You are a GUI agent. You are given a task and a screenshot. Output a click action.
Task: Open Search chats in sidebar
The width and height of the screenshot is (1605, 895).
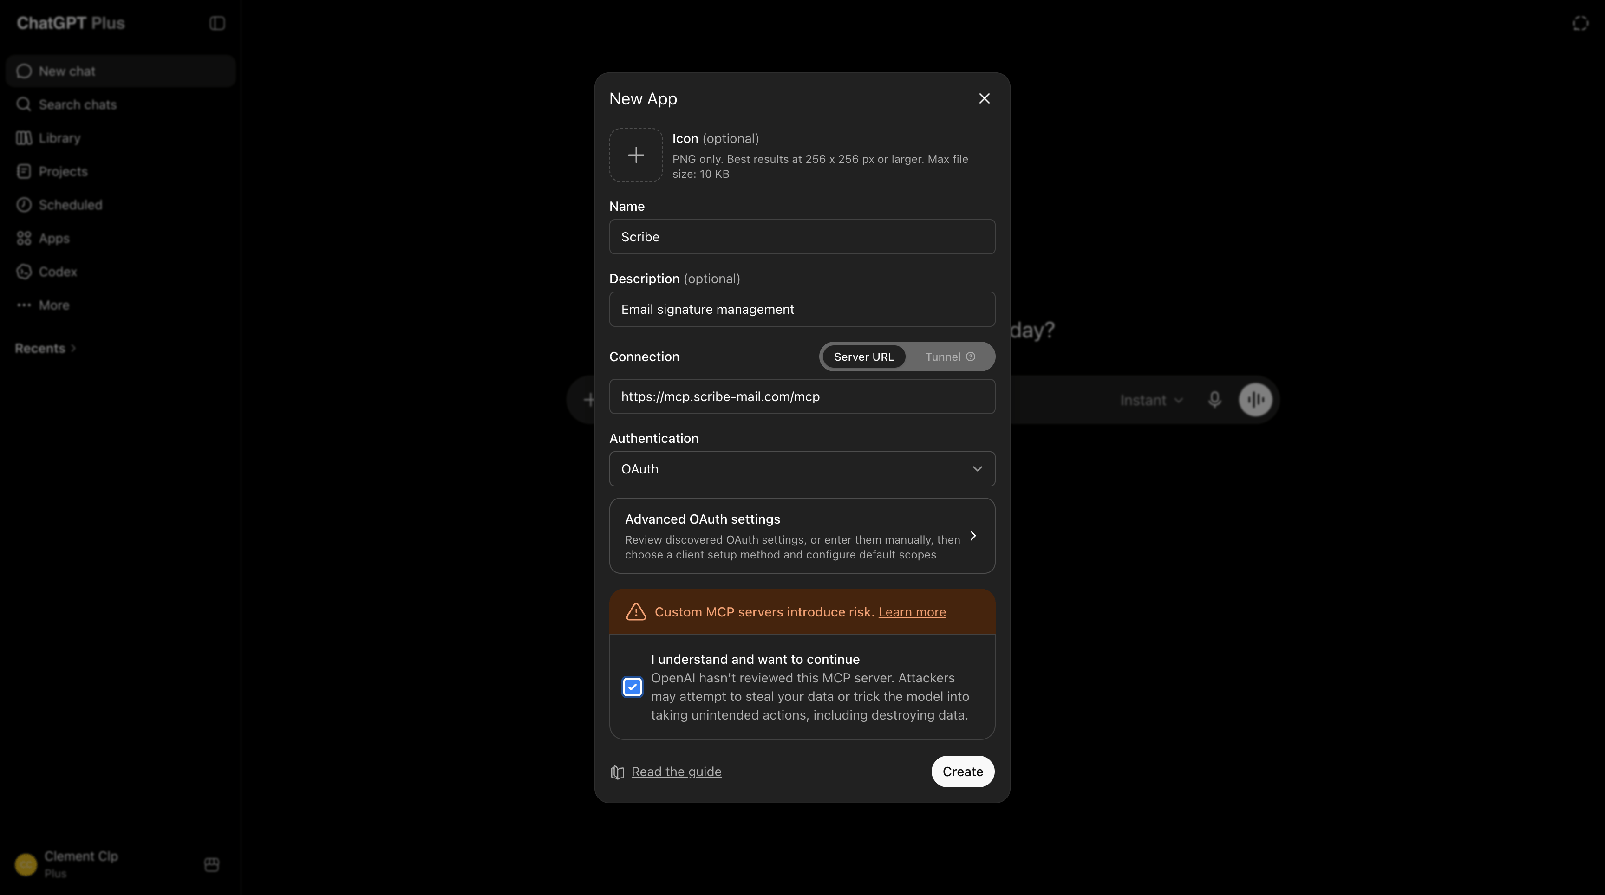[120, 104]
